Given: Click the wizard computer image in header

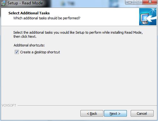Looking at the screenshot, I should click(148, 17).
